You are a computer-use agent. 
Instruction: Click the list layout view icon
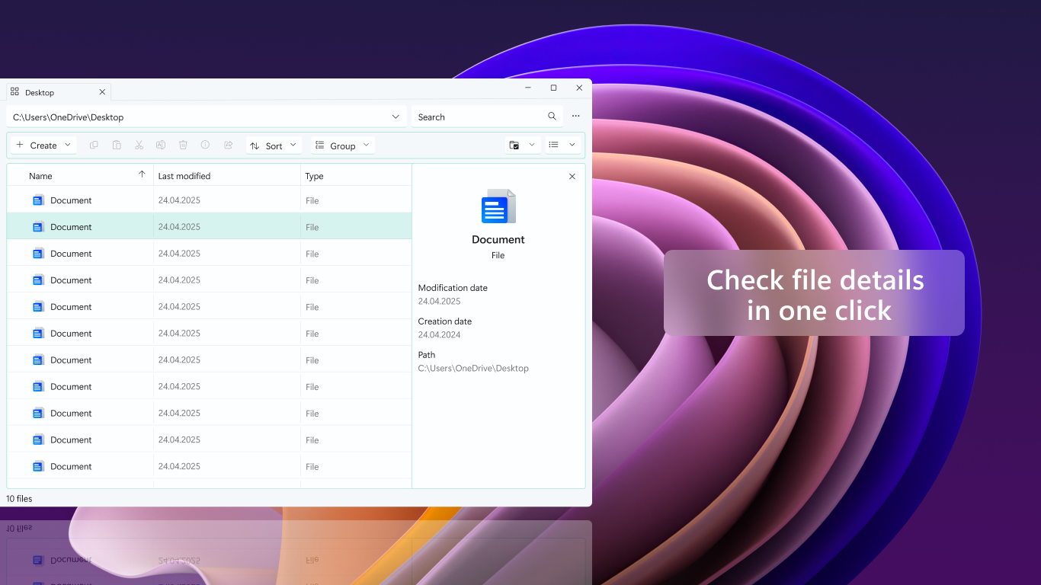point(554,145)
